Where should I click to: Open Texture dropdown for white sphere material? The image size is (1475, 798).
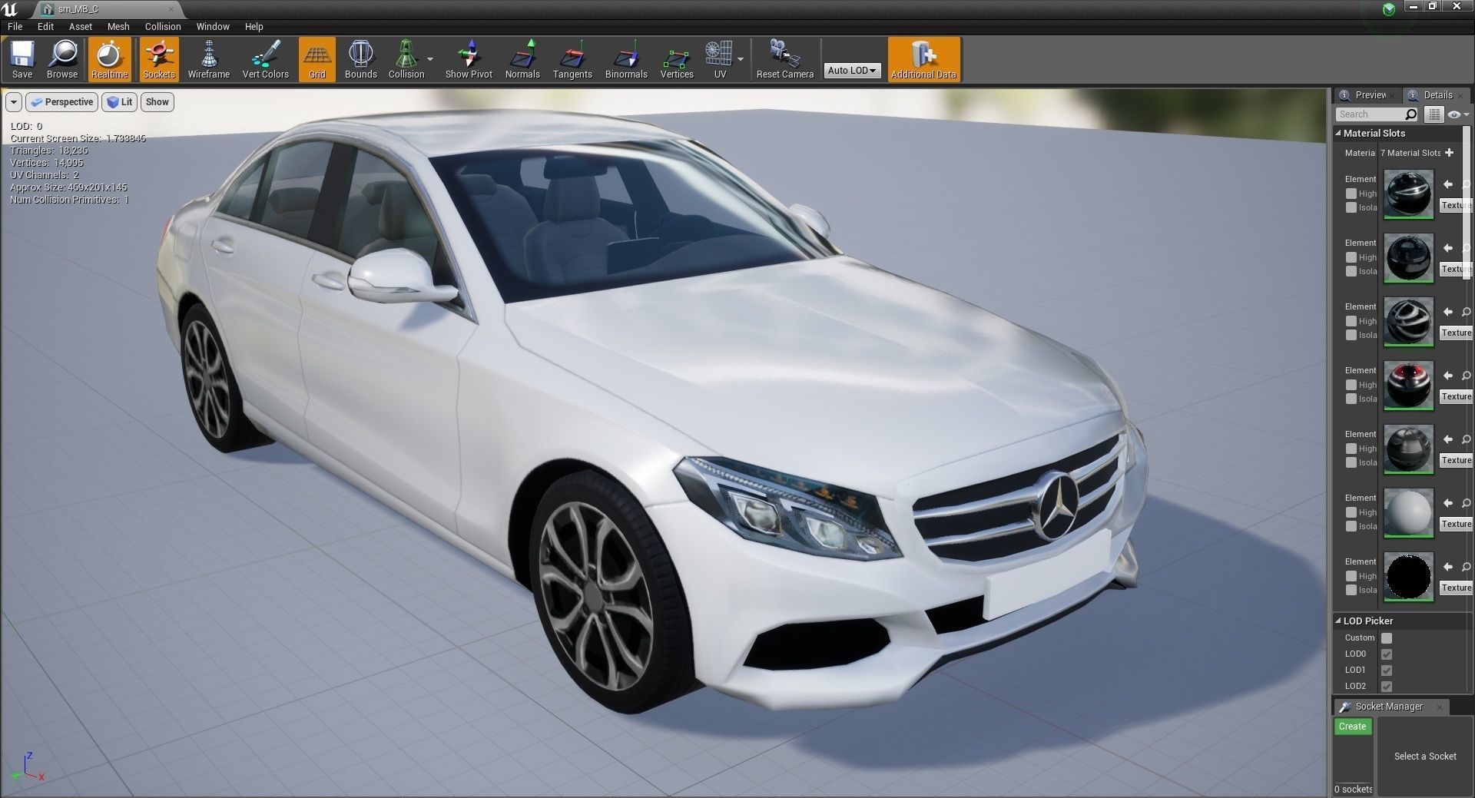tap(1456, 524)
